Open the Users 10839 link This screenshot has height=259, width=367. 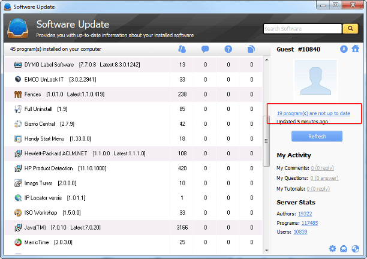pos(300,232)
